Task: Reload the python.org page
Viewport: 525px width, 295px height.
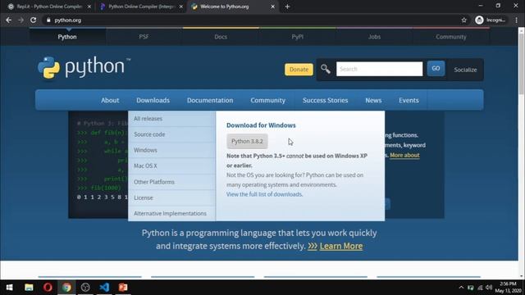Action: click(x=33, y=20)
